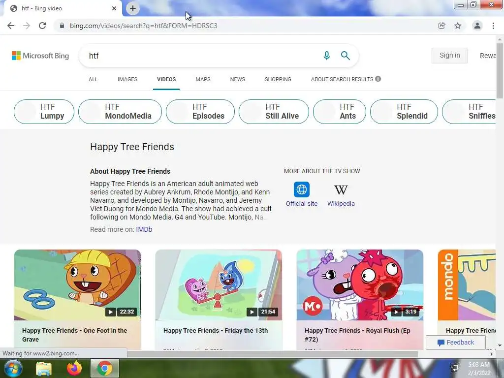
Task: Open a new tab with the plus button
Action: tap(133, 8)
